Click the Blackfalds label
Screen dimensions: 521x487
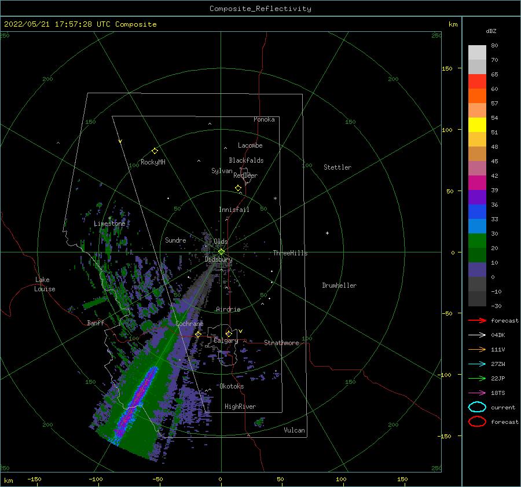pyautogui.click(x=246, y=160)
